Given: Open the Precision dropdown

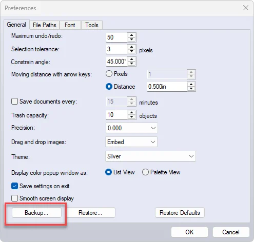Looking at the screenshot, I should point(131,128).
